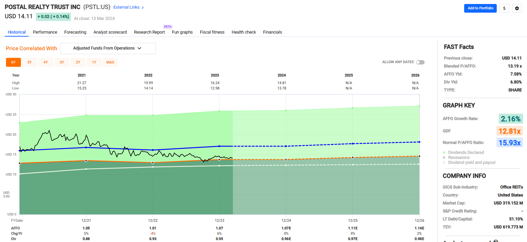Click the green Dividends Declared legend dot
The width and height of the screenshot is (527, 242).
click(x=444, y=153)
